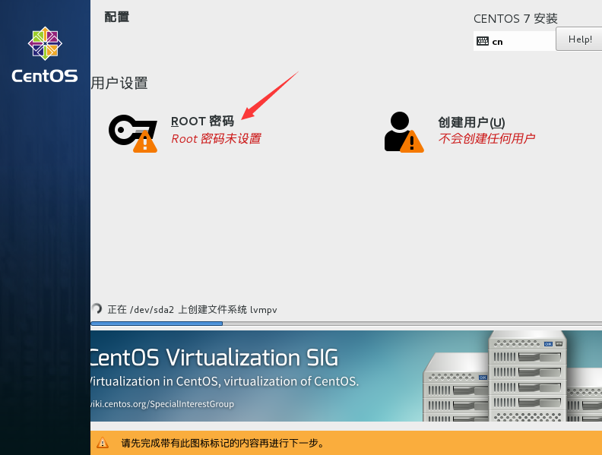
Task: Click the server rack image in banner
Action: click(x=512, y=376)
